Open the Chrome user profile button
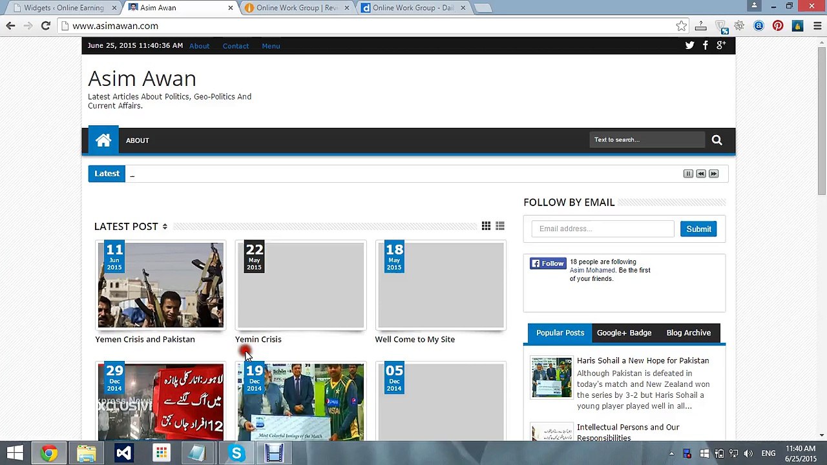Image resolution: width=827 pixels, height=465 pixels. pyautogui.click(x=754, y=6)
